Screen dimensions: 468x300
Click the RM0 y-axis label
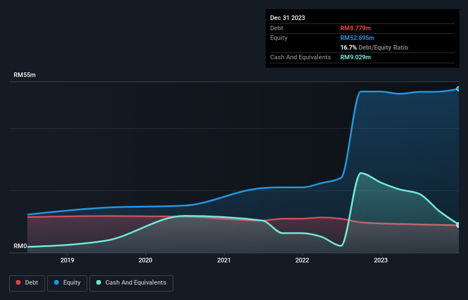[x=21, y=246]
